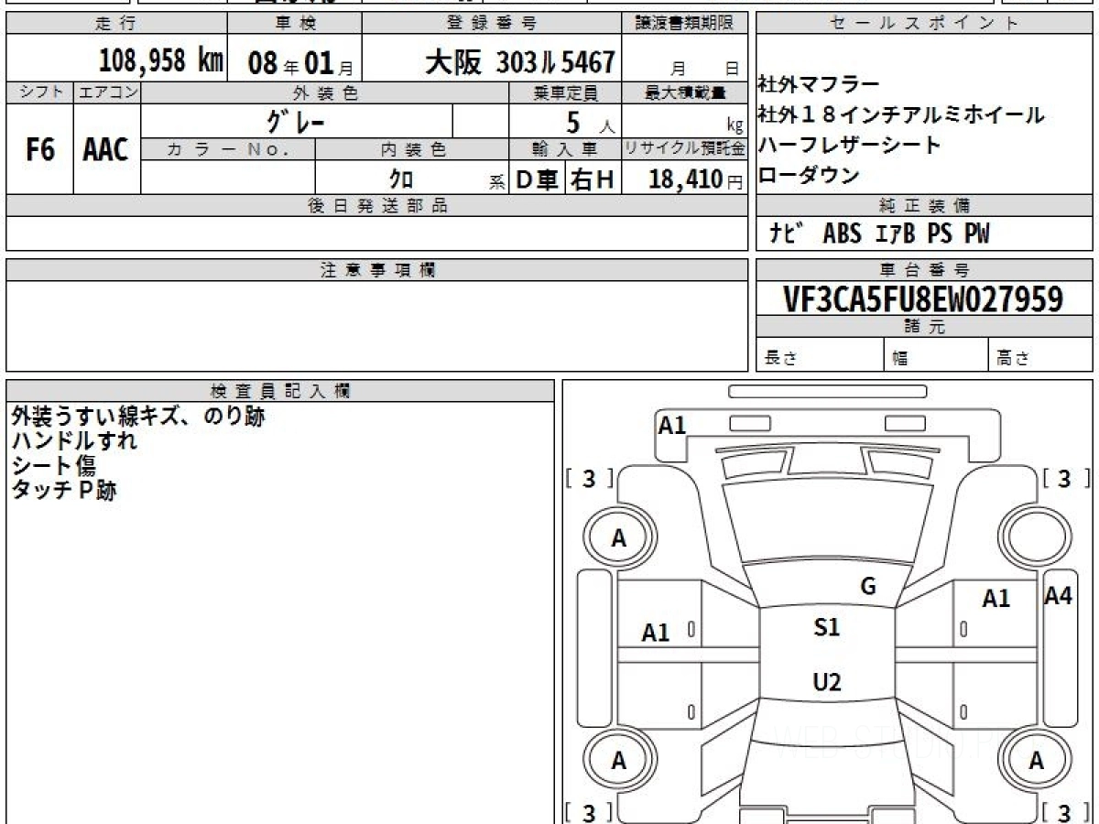Viewport: 1099px width, 824px height.
Task: Click the 最大積載量 header
Action: point(685,92)
